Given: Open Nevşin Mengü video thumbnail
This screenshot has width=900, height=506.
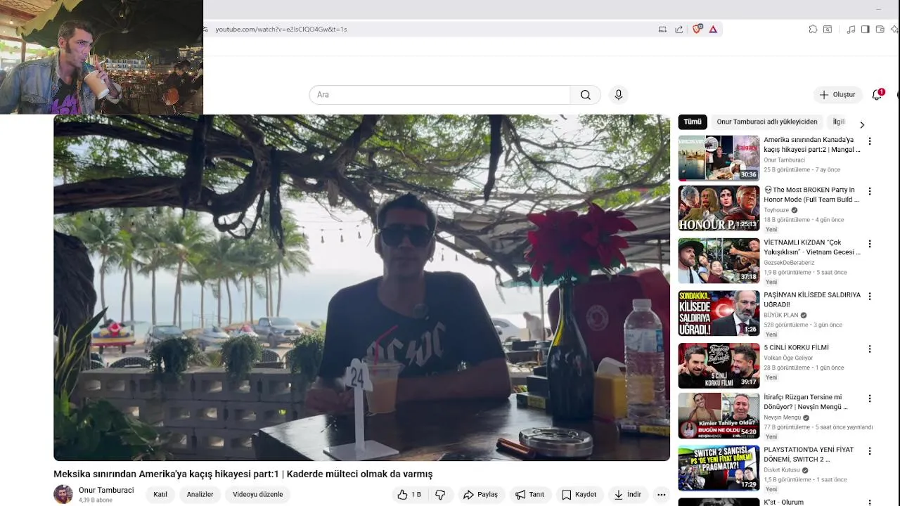Looking at the screenshot, I should pos(719,415).
